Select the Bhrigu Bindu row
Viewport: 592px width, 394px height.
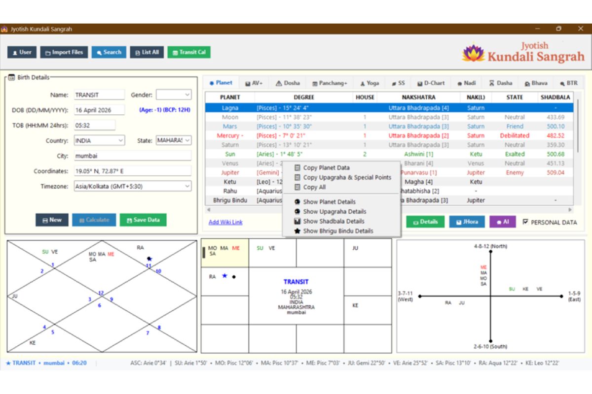tap(389, 200)
